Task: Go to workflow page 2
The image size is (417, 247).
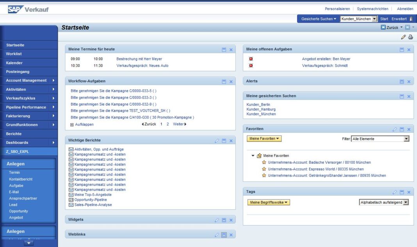Action: (x=168, y=124)
